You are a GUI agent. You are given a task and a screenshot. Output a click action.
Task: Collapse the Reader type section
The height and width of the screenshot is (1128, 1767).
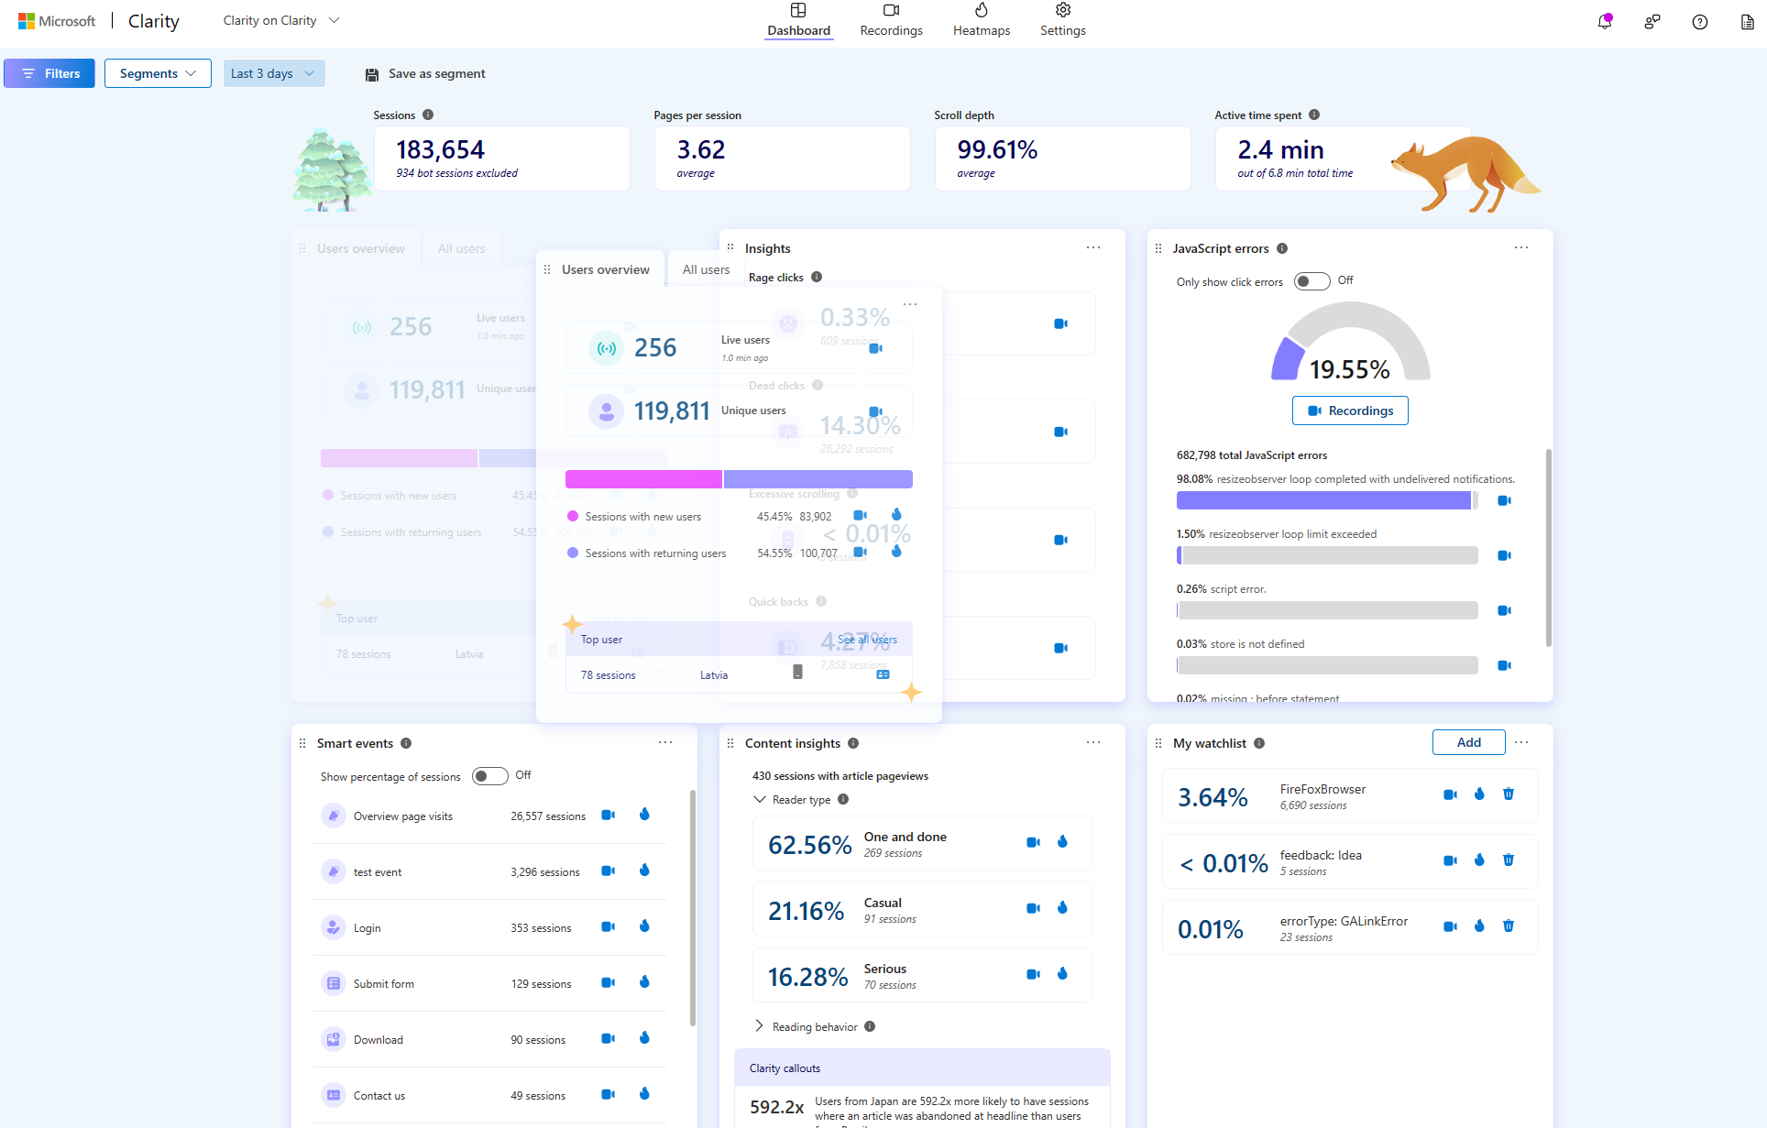(760, 799)
